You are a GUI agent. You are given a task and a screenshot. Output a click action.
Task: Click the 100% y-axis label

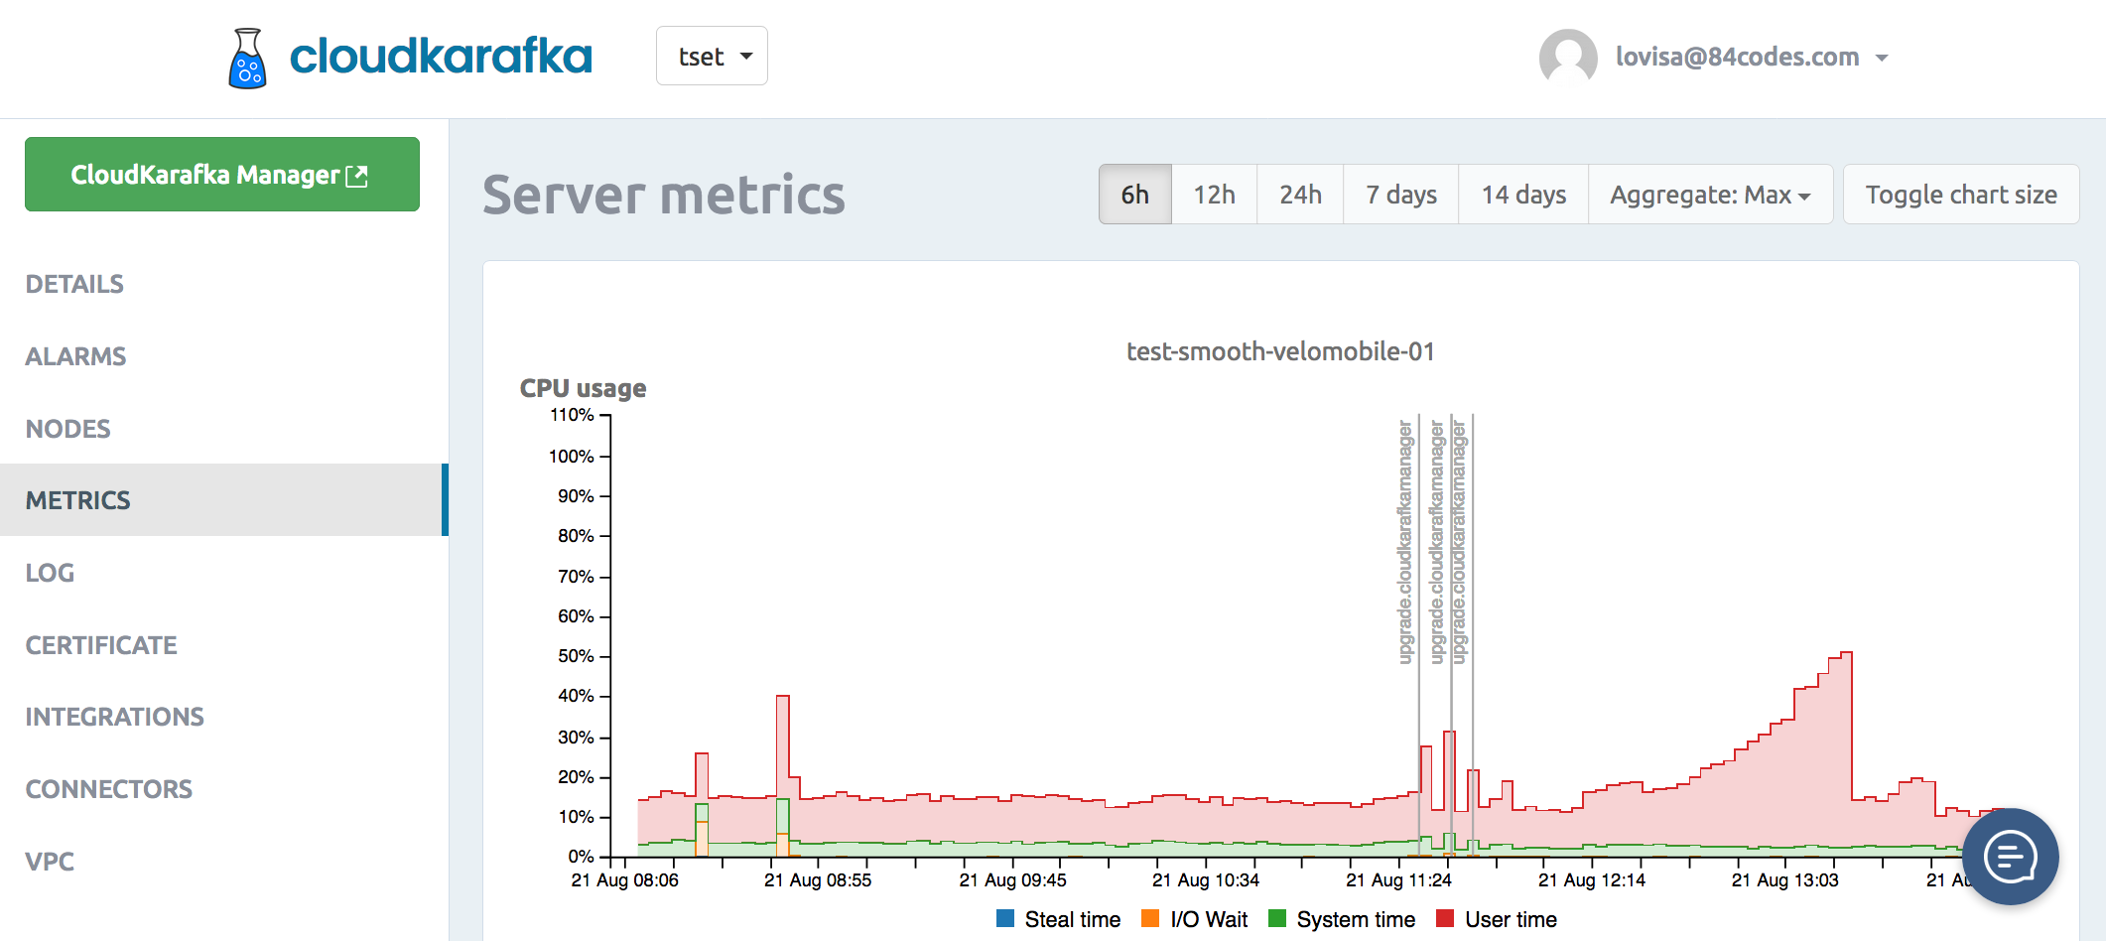point(571,457)
